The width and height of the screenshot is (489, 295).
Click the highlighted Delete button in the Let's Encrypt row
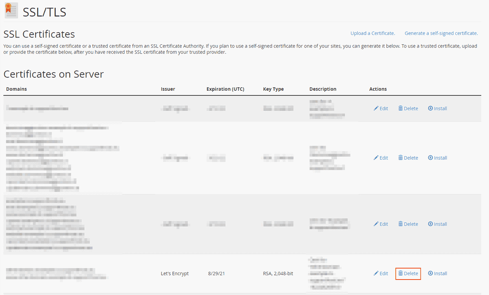tap(408, 273)
